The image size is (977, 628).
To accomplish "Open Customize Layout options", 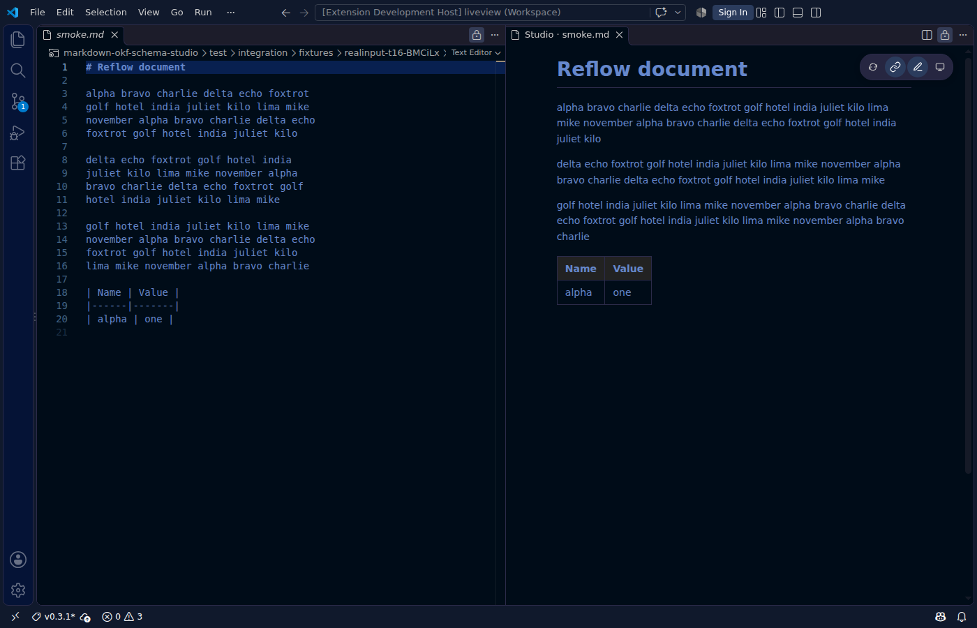I will point(761,13).
